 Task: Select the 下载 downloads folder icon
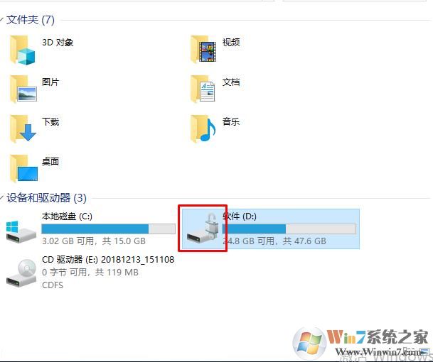point(23,128)
